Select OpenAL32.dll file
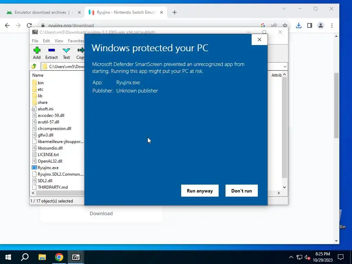 [x=47, y=161]
